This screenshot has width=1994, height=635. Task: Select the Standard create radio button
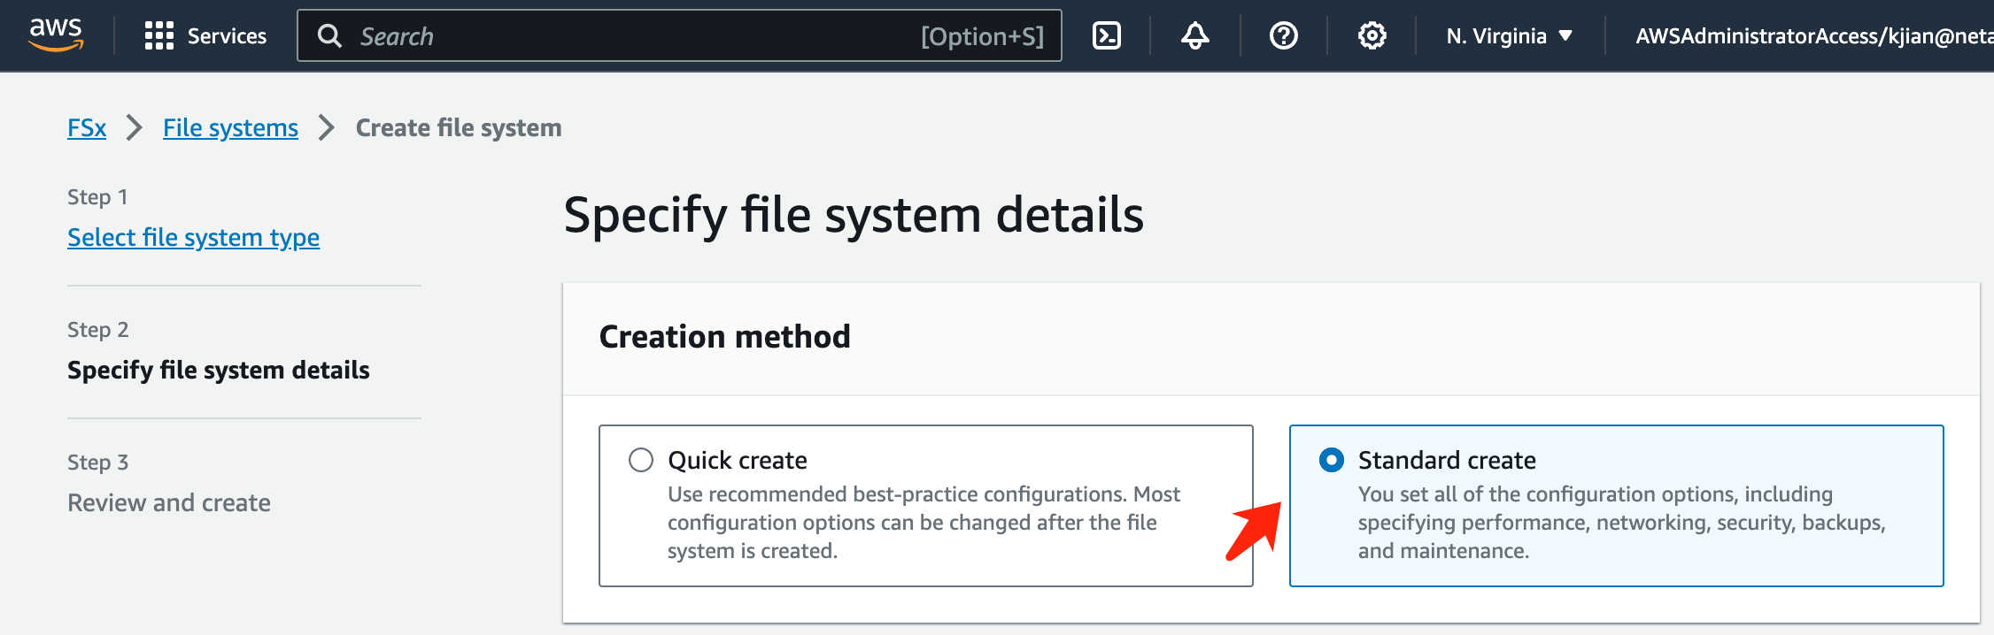[1332, 460]
